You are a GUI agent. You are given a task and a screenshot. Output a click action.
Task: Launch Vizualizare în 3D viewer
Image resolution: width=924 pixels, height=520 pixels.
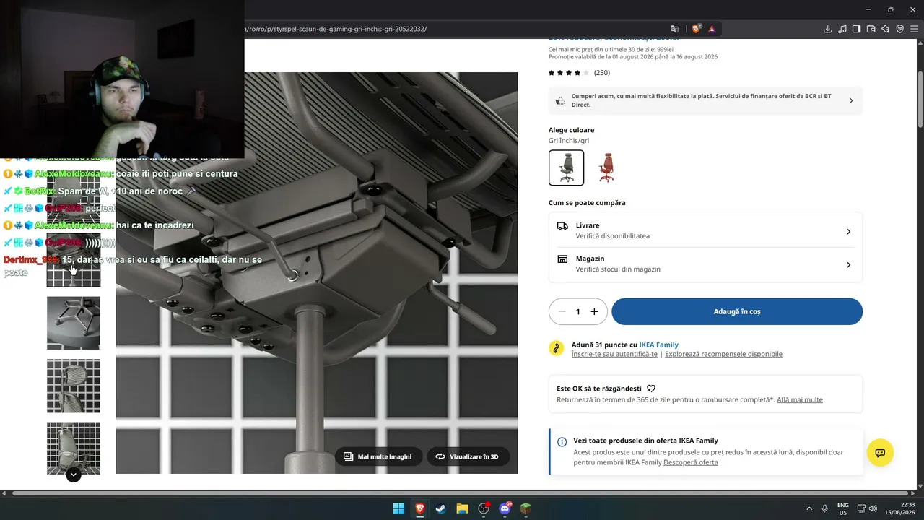468,456
